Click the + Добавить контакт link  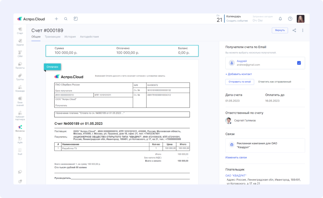coord(239,74)
